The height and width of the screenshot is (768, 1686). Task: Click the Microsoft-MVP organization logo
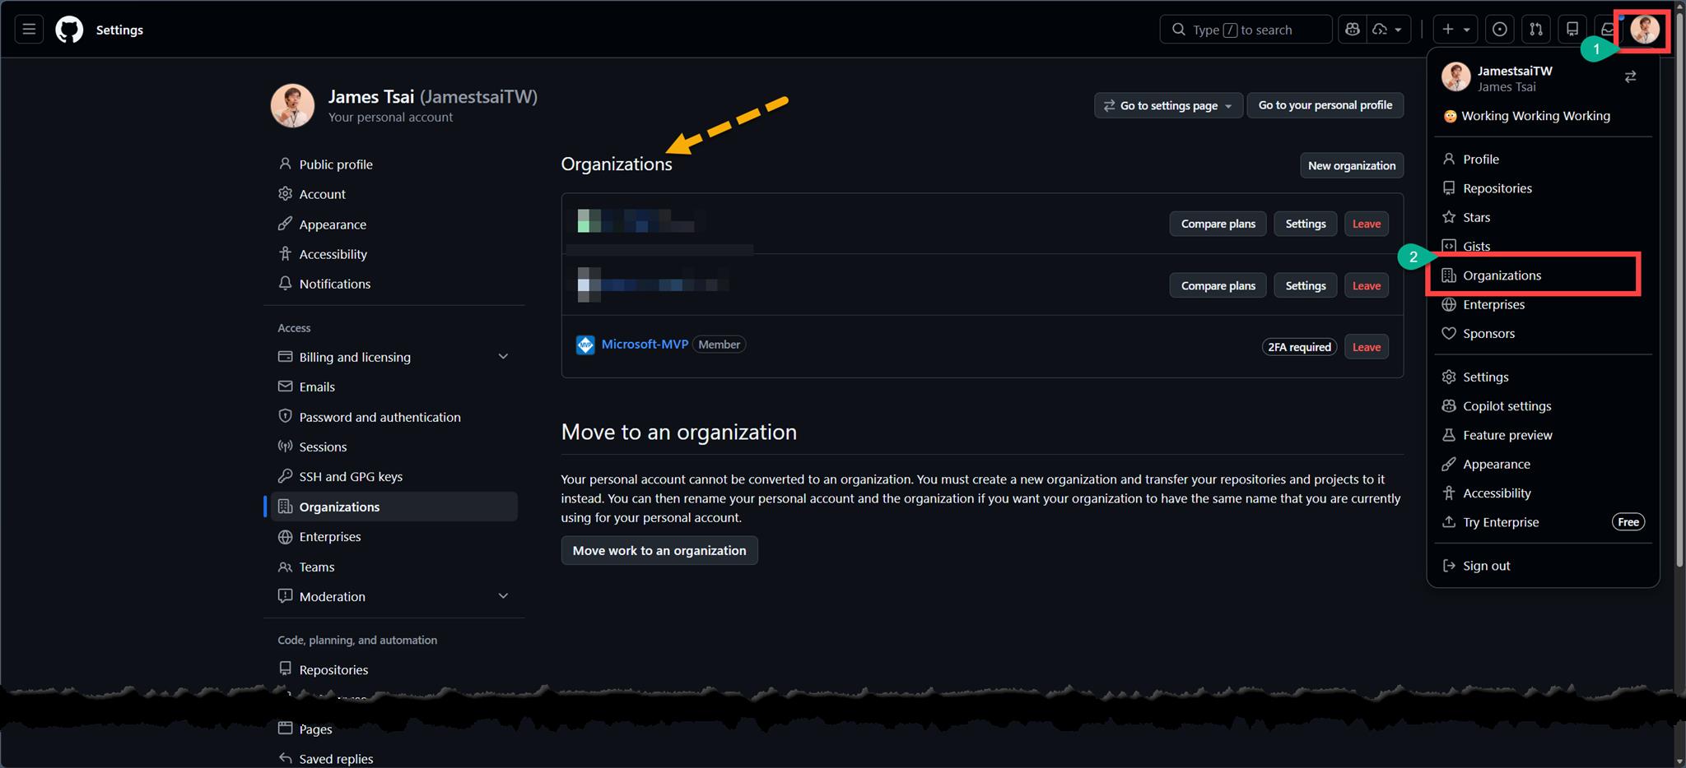(x=585, y=345)
